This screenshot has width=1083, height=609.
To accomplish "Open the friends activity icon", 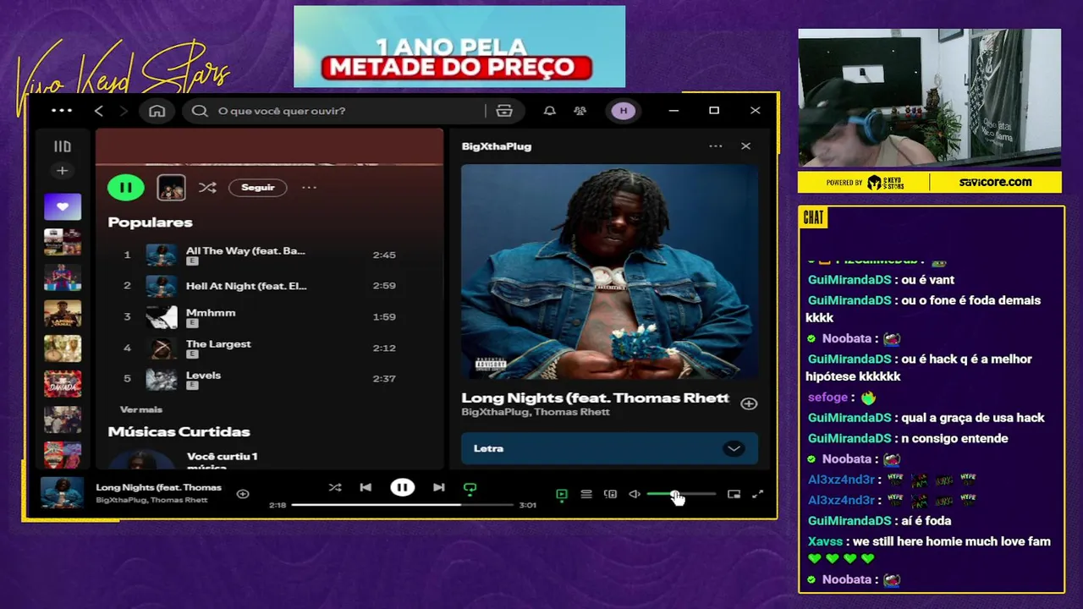I will (580, 111).
